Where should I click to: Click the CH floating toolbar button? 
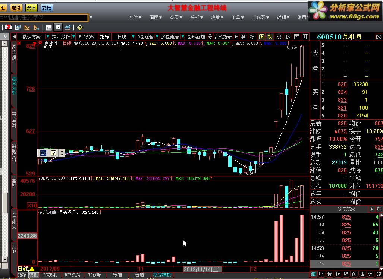pyautogui.click(x=43, y=153)
